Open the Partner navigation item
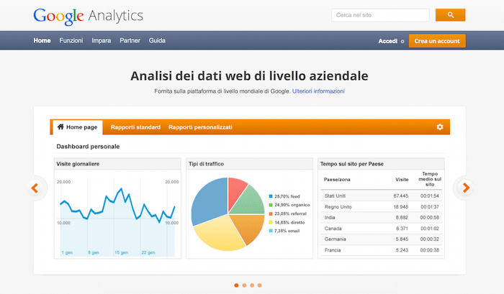The height and width of the screenshot is (294, 504). 130,40
